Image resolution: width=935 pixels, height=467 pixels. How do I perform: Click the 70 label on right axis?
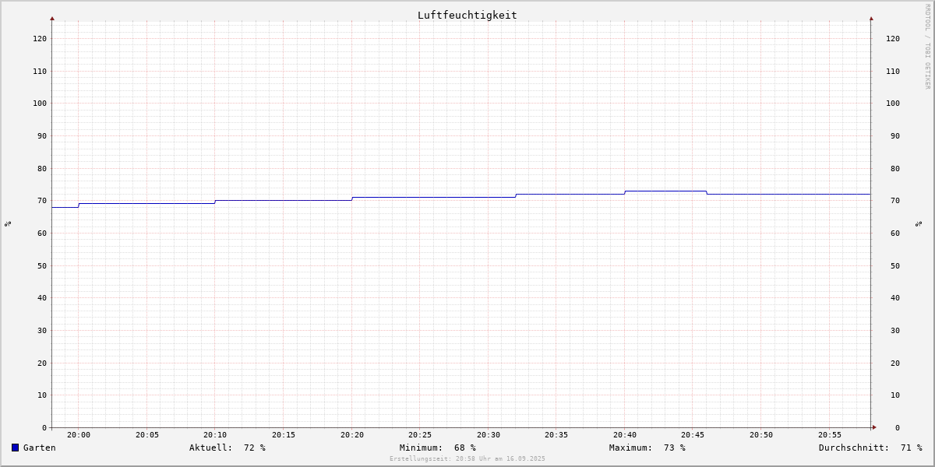(x=893, y=201)
